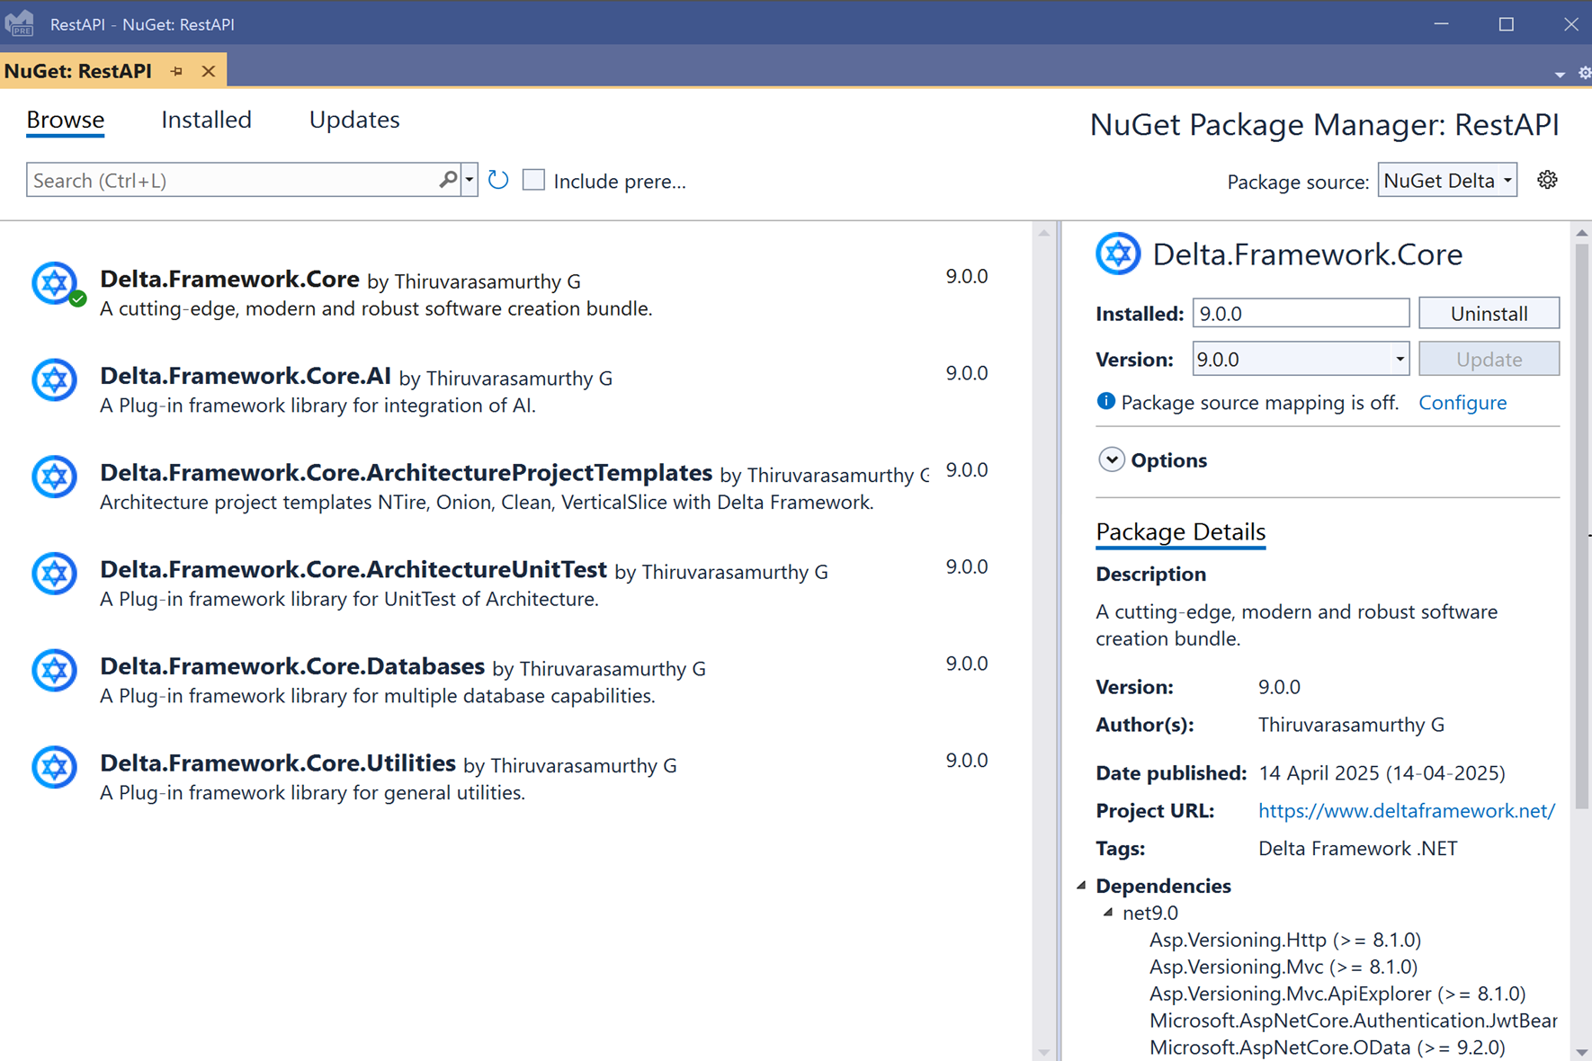
Task: Click the Configure link
Action: click(x=1462, y=402)
